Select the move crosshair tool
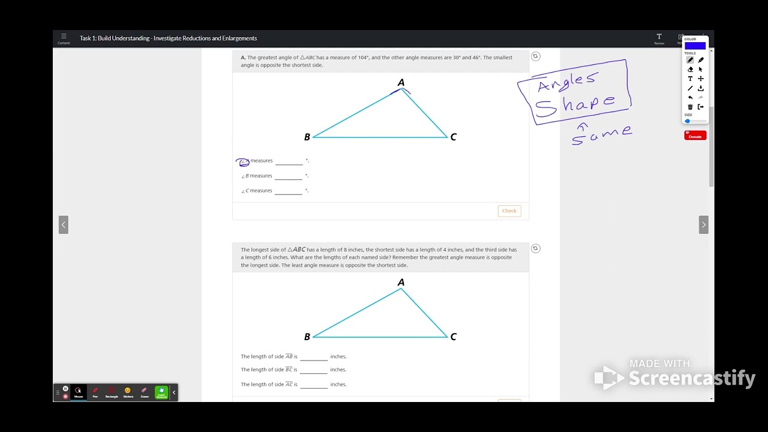The image size is (768, 432). pyautogui.click(x=701, y=79)
